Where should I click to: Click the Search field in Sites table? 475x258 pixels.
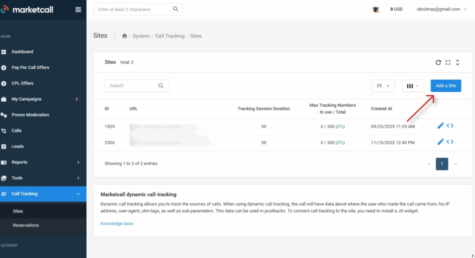[132, 86]
